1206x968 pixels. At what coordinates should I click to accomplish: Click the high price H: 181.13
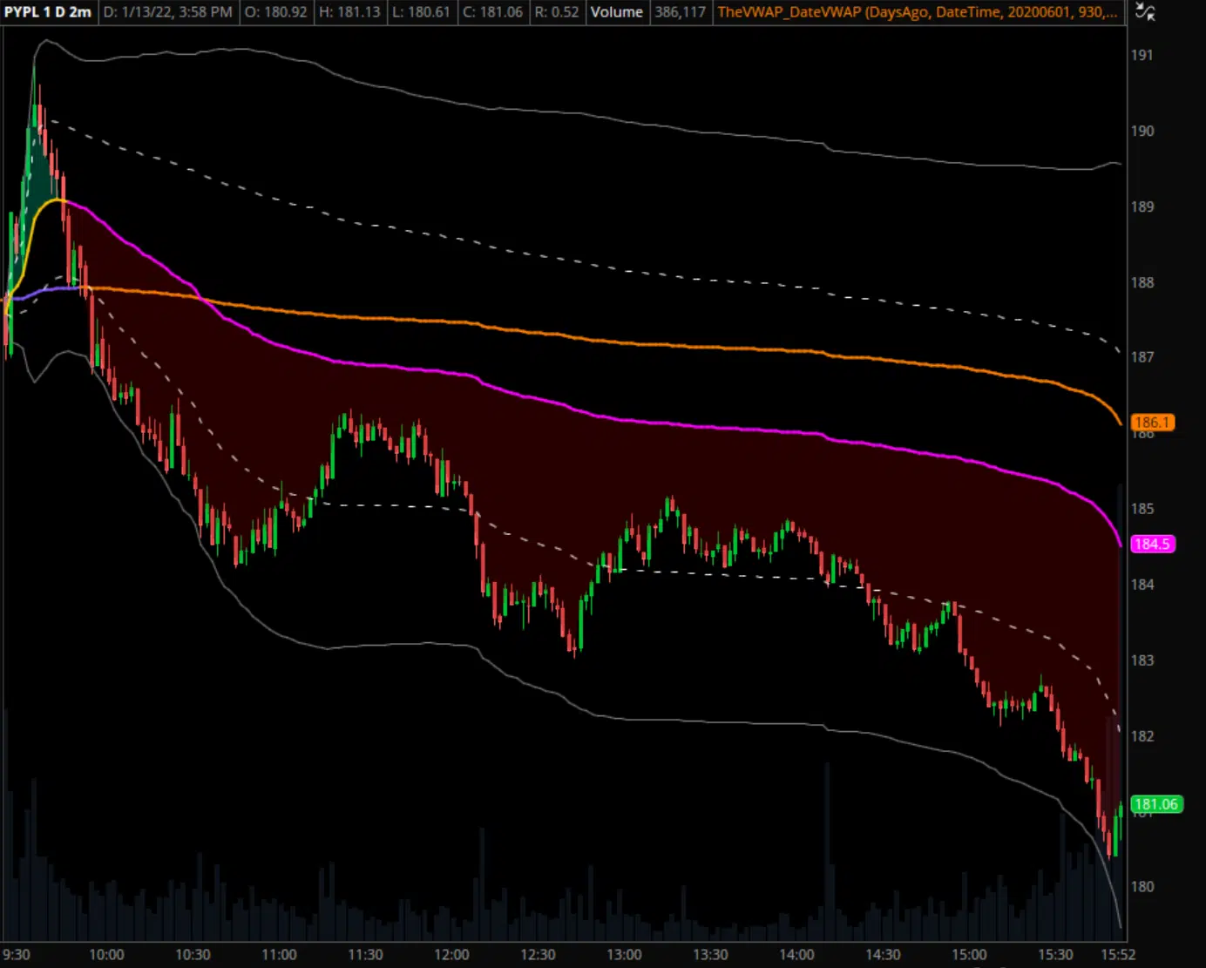349,12
